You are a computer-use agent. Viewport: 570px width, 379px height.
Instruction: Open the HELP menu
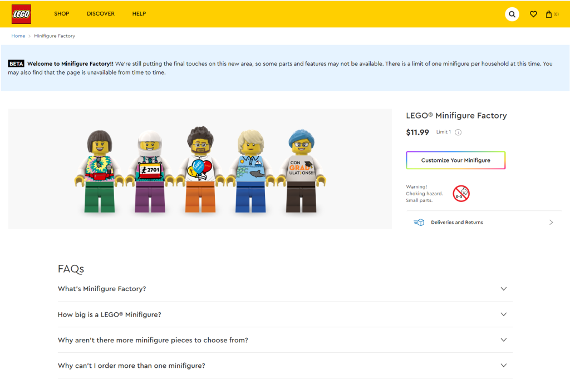[139, 14]
